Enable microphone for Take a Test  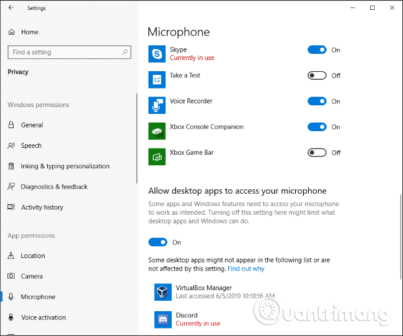click(x=317, y=75)
